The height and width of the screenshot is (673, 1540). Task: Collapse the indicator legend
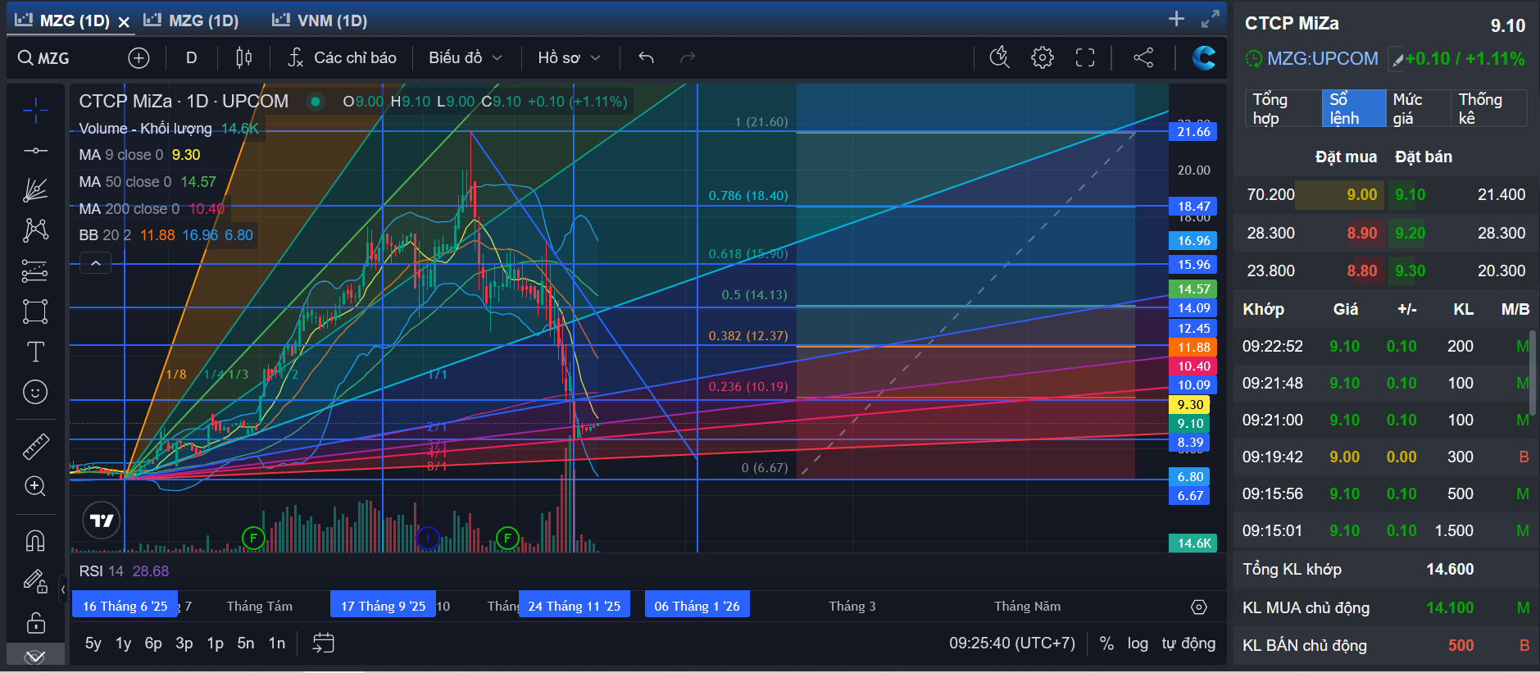pyautogui.click(x=95, y=263)
